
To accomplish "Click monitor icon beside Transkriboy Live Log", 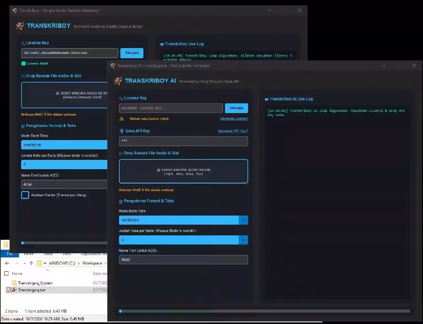I will click(x=162, y=44).
